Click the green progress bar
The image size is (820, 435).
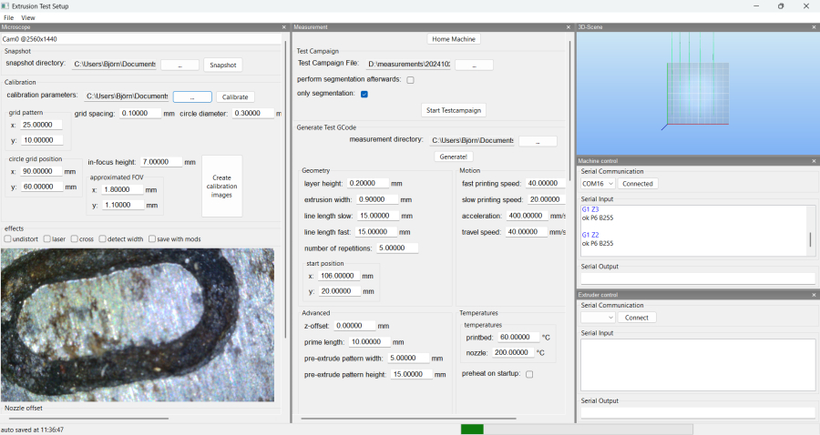pyautogui.click(x=472, y=429)
